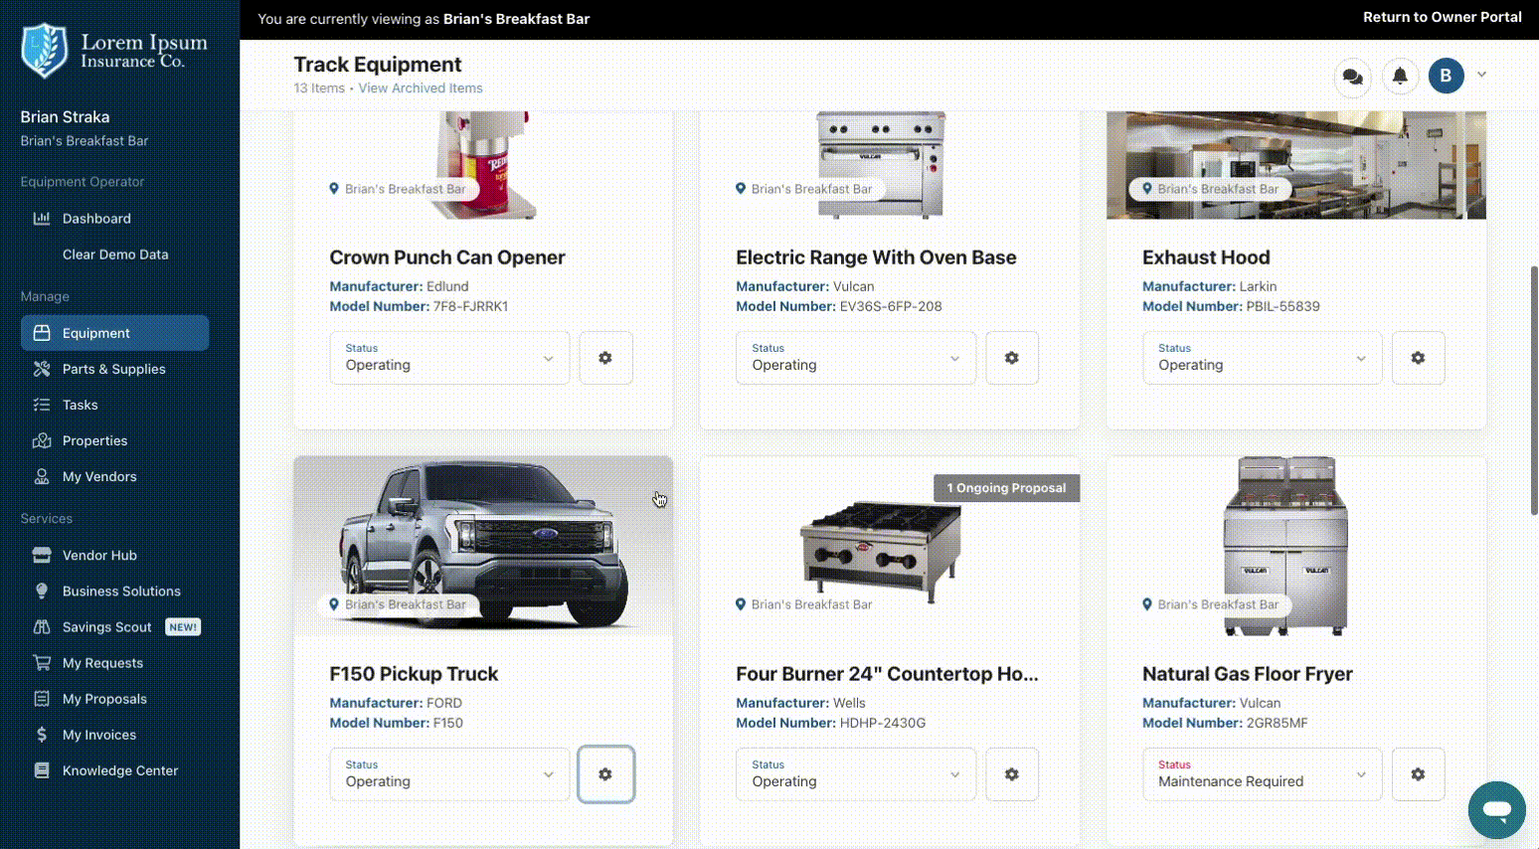Click the My Vendors person icon
1539x849 pixels.
pyautogui.click(x=42, y=476)
